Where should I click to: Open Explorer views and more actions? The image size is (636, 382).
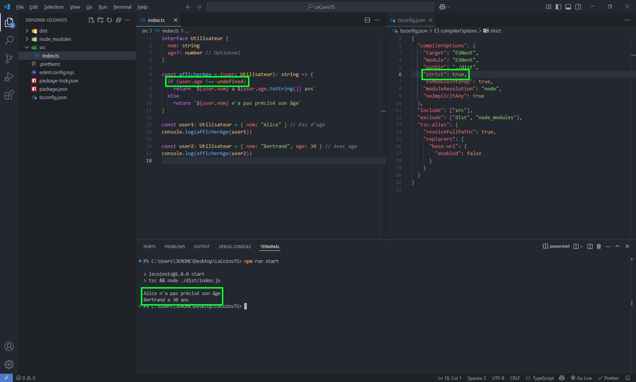tap(128, 20)
